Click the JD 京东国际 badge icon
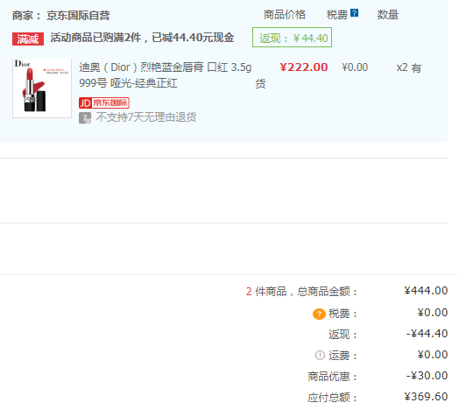The image size is (459, 417). click(x=104, y=102)
